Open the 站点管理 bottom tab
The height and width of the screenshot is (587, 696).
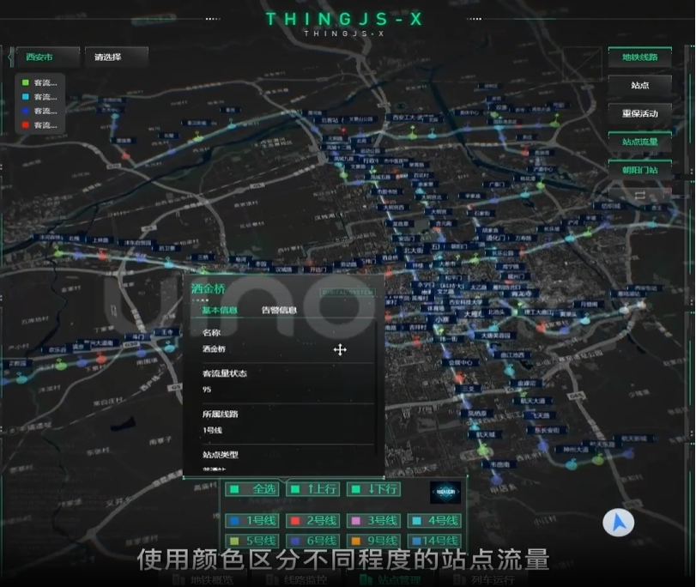coord(390,580)
